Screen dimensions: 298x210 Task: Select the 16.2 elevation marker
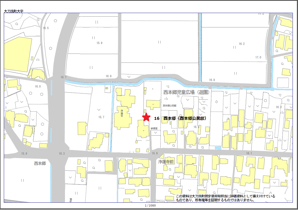point(241,44)
